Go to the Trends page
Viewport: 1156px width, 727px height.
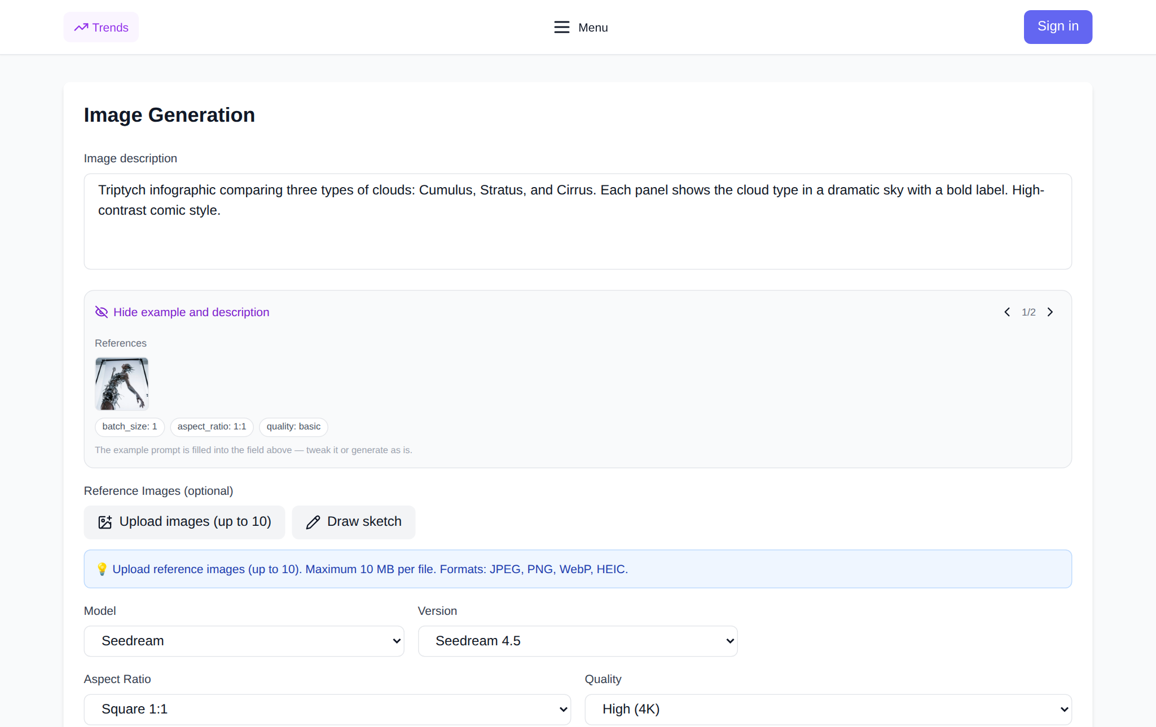[101, 27]
